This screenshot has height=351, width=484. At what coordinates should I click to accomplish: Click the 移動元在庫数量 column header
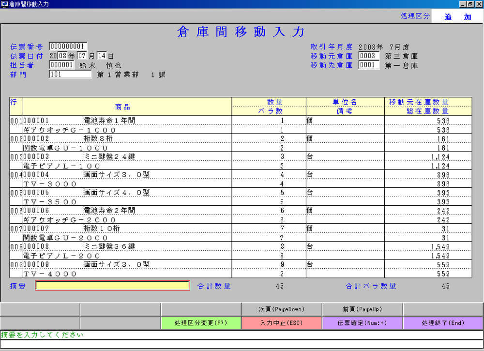[x=419, y=102]
